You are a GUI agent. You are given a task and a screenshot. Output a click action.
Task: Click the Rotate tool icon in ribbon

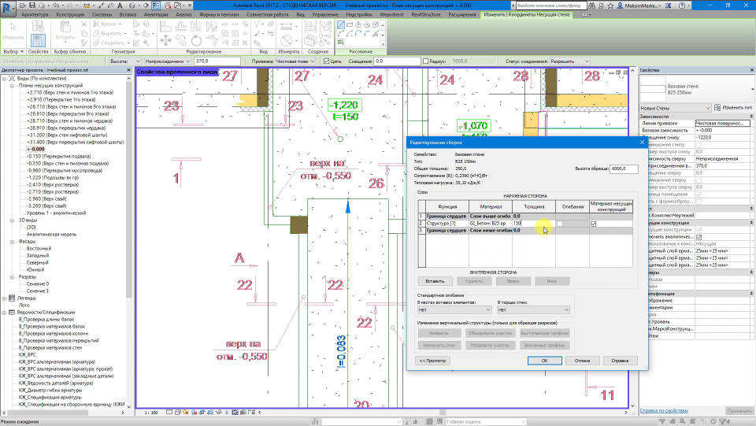pyautogui.click(x=196, y=40)
